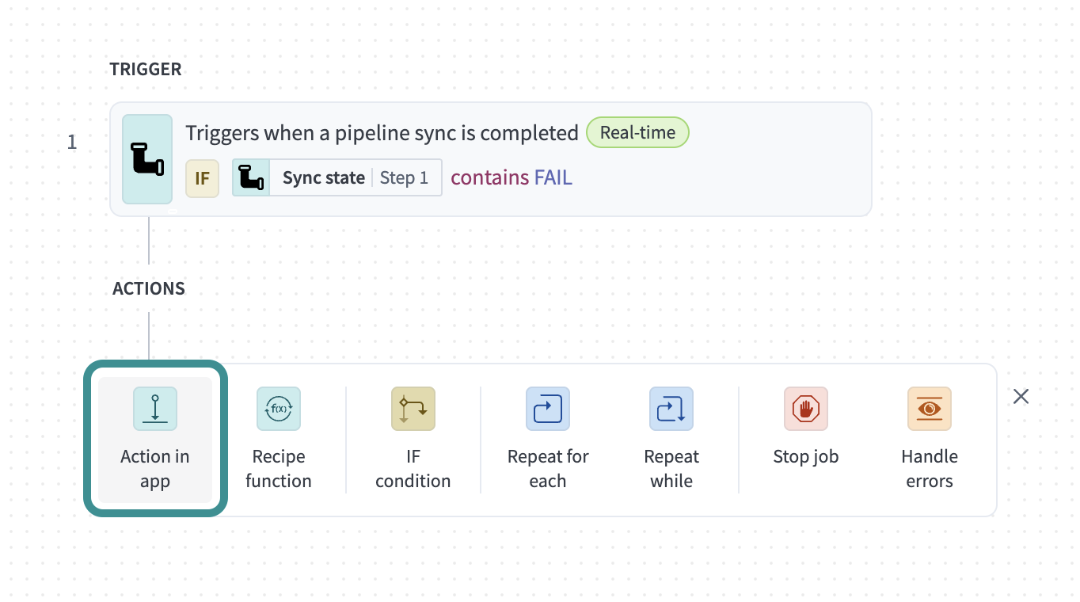Screen dimensions: 1080x602
Task: Click the small pipeline icon in Sync state pill
Action: (x=251, y=177)
